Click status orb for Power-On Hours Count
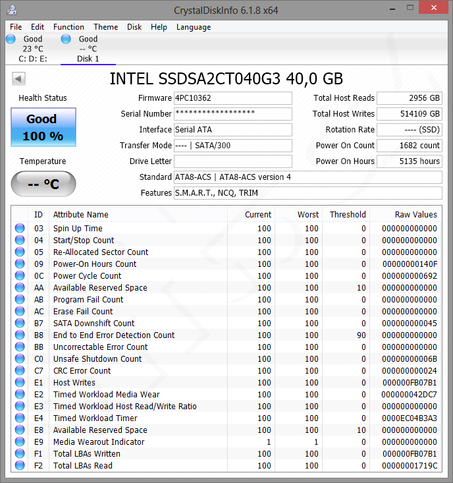The image size is (453, 483). click(20, 264)
